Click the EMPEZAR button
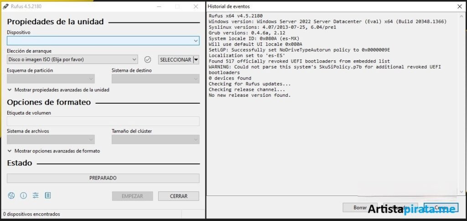Viewport: 467px width, 221px height. [133, 196]
